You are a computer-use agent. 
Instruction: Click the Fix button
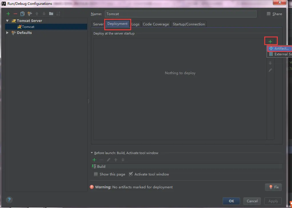pyautogui.click(x=273, y=187)
